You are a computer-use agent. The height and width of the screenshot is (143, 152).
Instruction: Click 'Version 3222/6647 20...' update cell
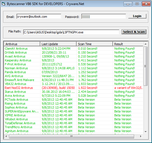(x=58, y=76)
